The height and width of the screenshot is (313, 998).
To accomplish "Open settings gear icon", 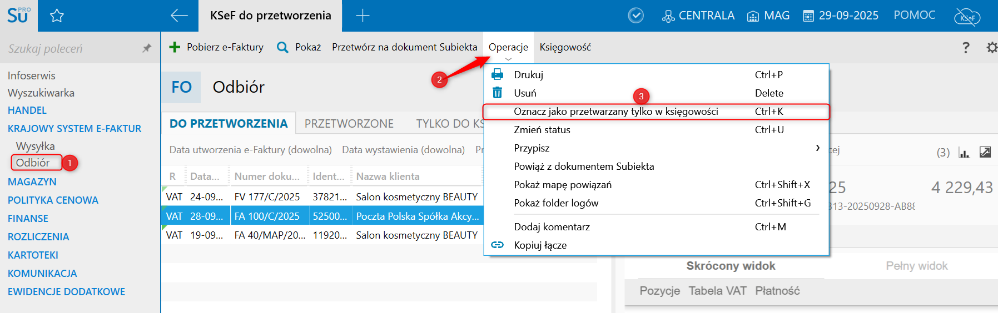I will click(x=991, y=48).
